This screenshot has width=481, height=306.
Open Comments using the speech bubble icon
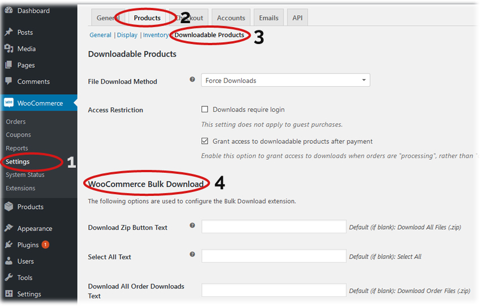[8, 81]
